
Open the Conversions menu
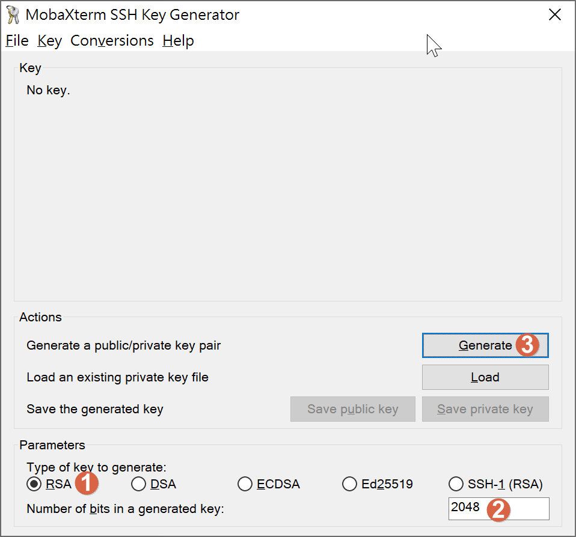point(112,41)
